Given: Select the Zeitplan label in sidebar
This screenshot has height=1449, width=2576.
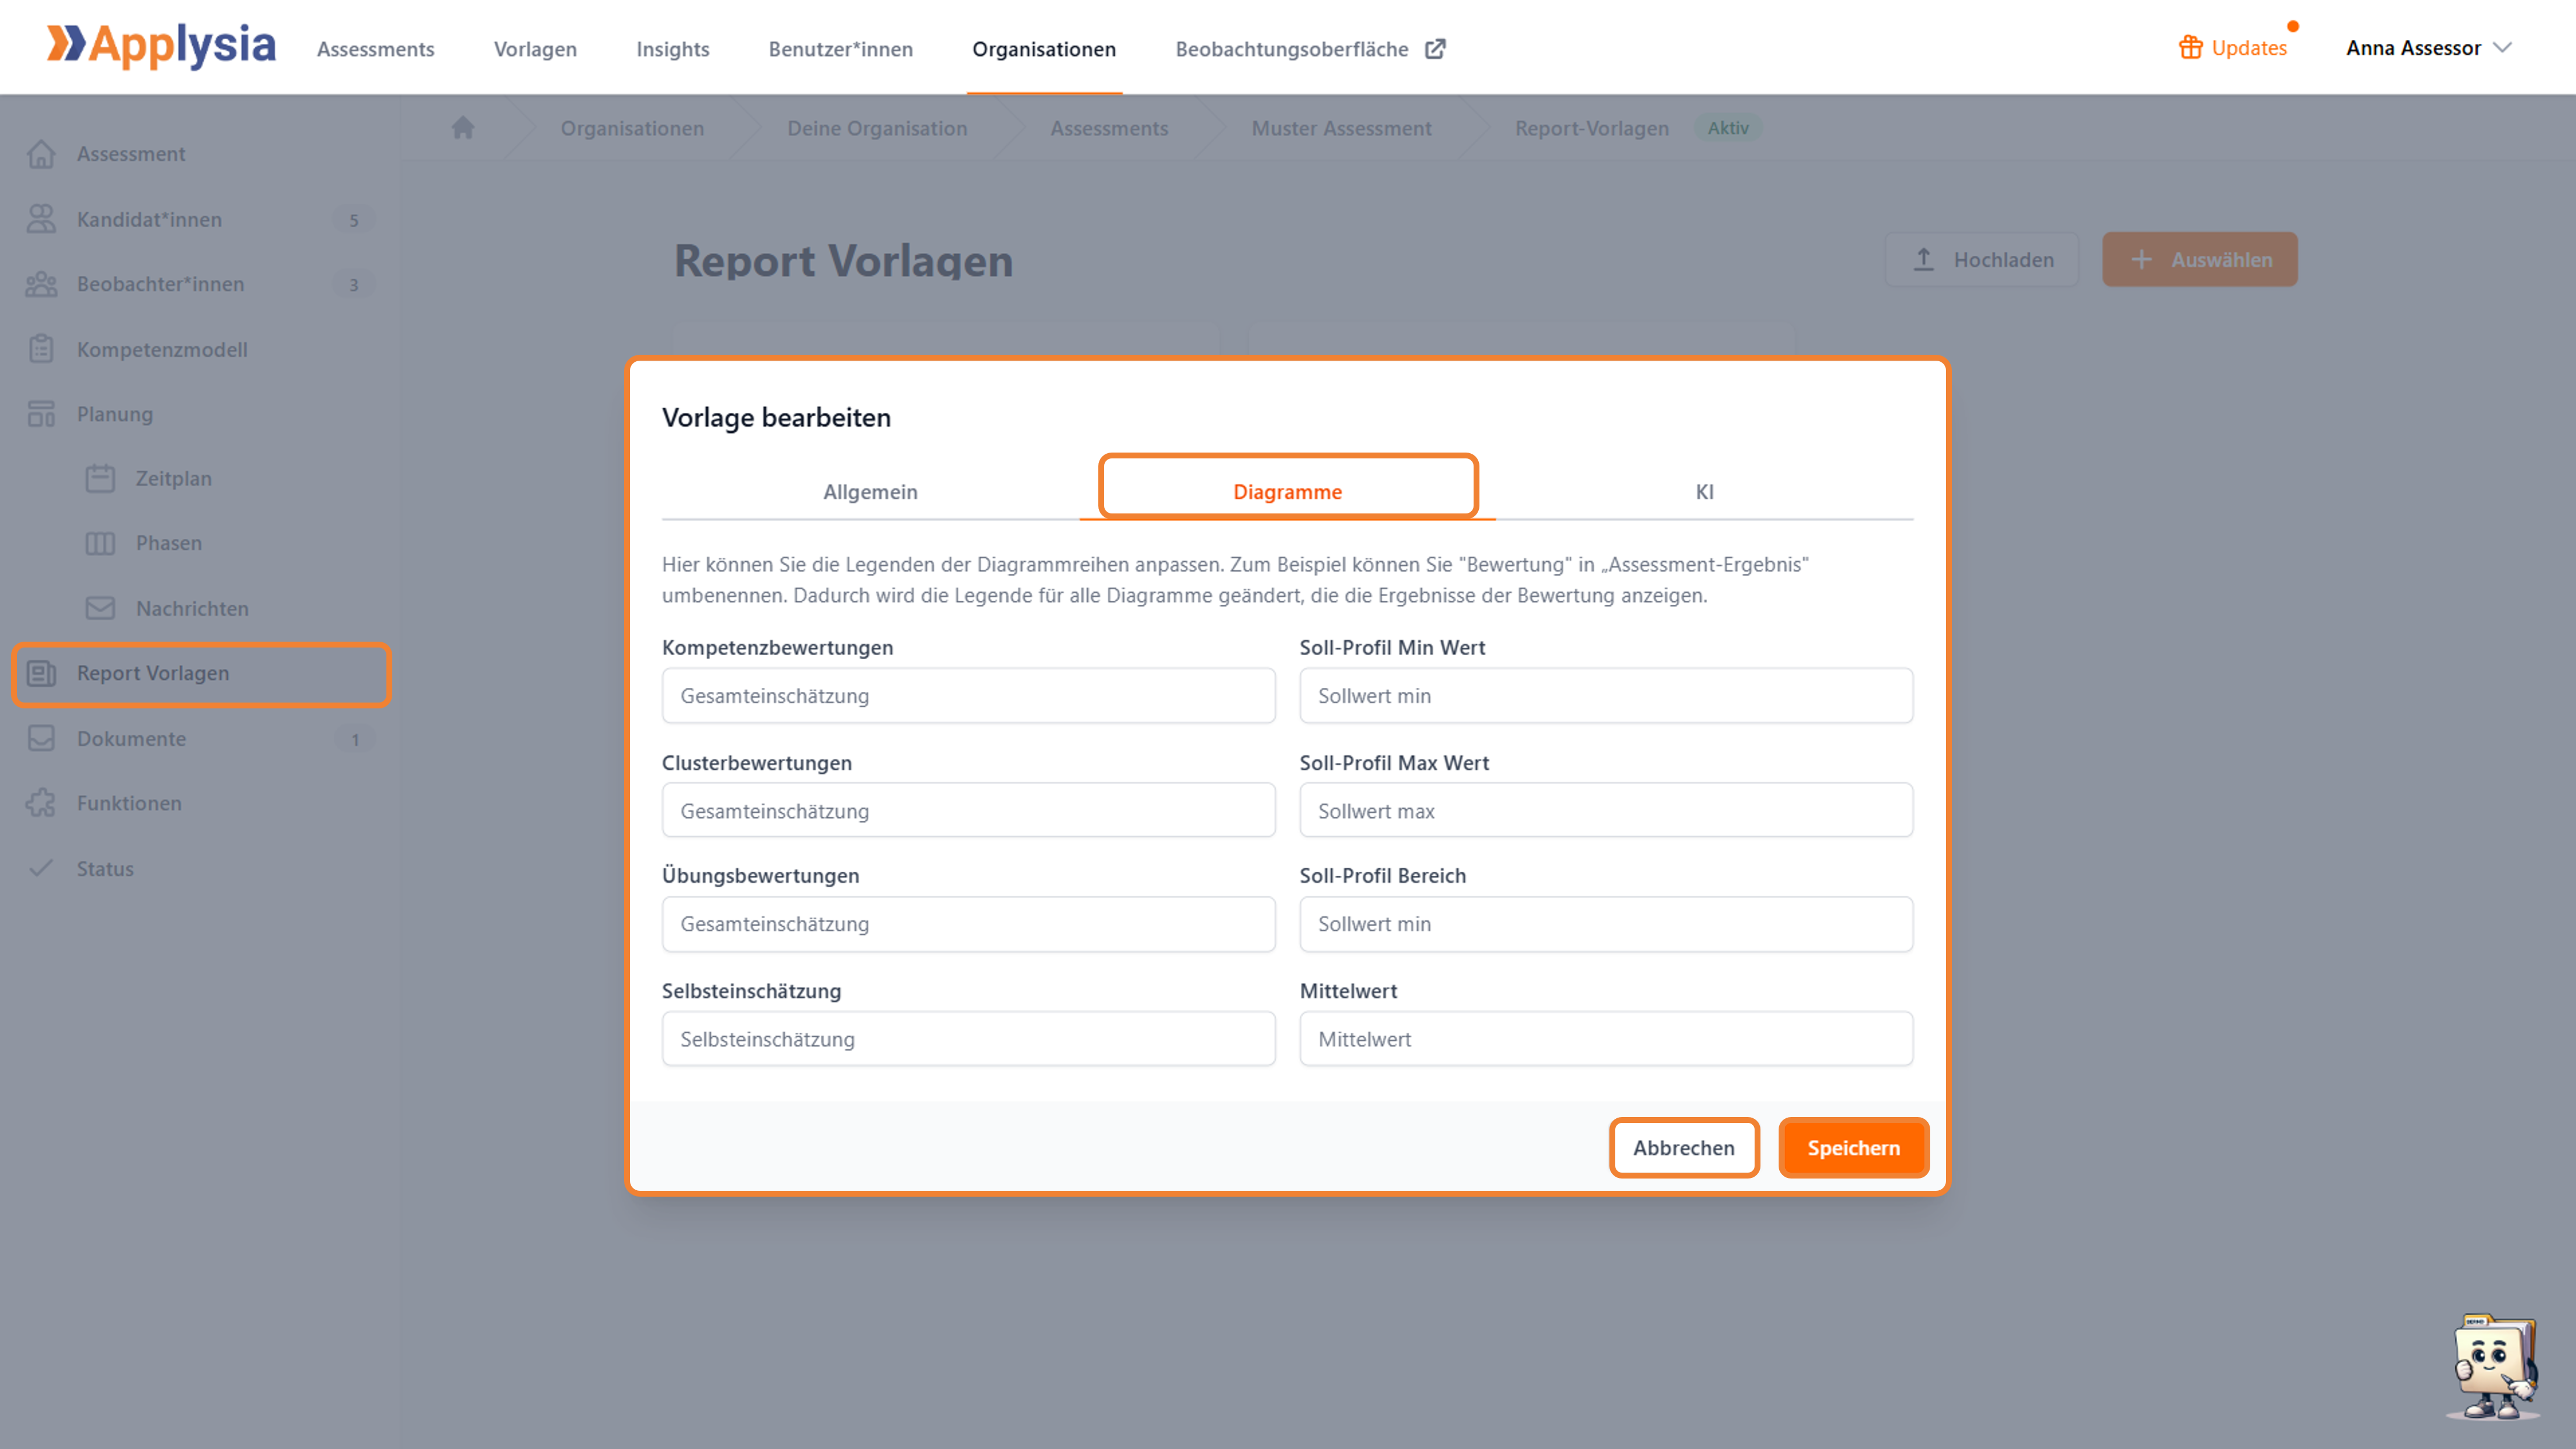Looking at the screenshot, I should coord(173,478).
